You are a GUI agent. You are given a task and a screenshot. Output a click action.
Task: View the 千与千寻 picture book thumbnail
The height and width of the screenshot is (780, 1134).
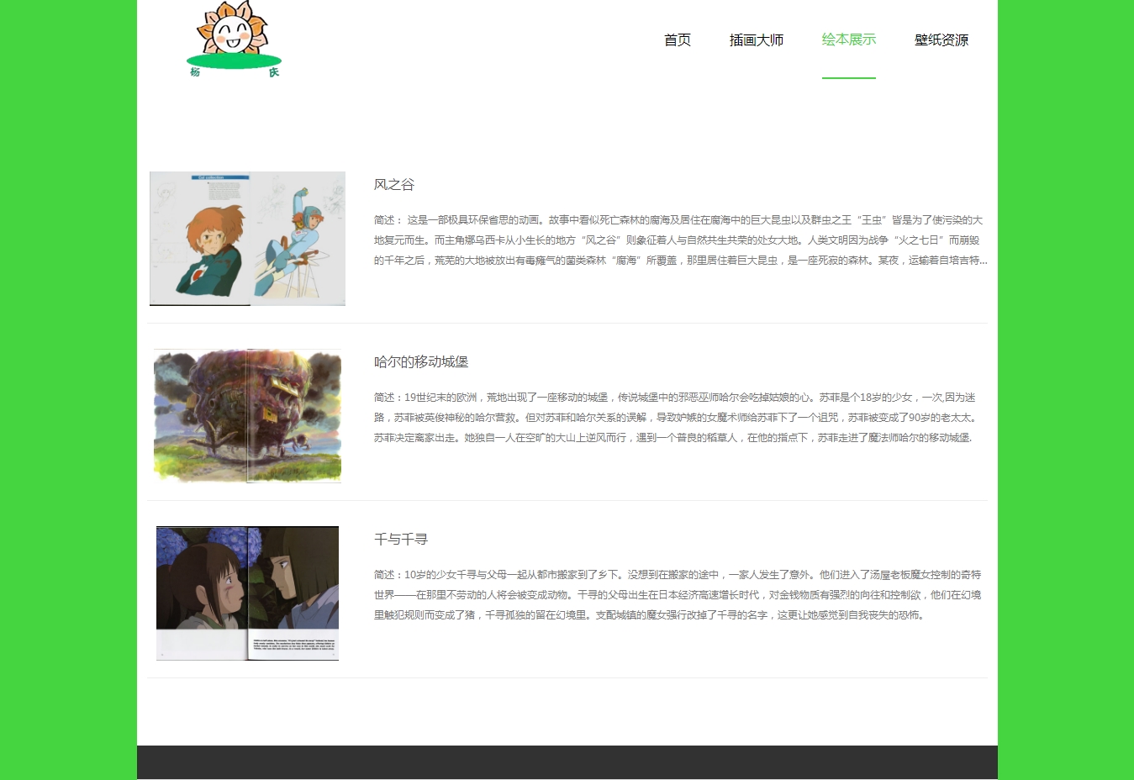pyautogui.click(x=247, y=593)
